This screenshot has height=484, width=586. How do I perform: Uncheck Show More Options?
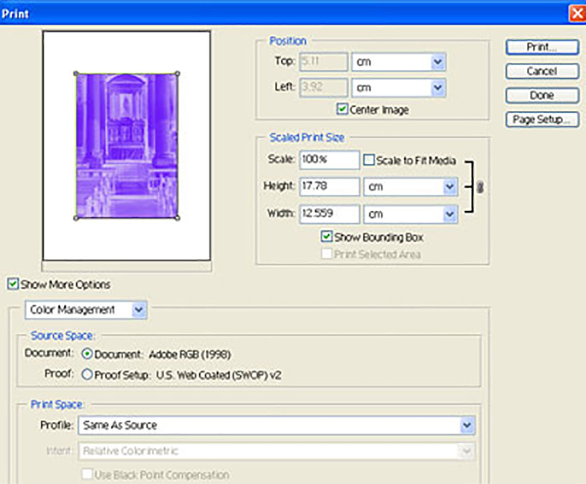pyautogui.click(x=13, y=284)
